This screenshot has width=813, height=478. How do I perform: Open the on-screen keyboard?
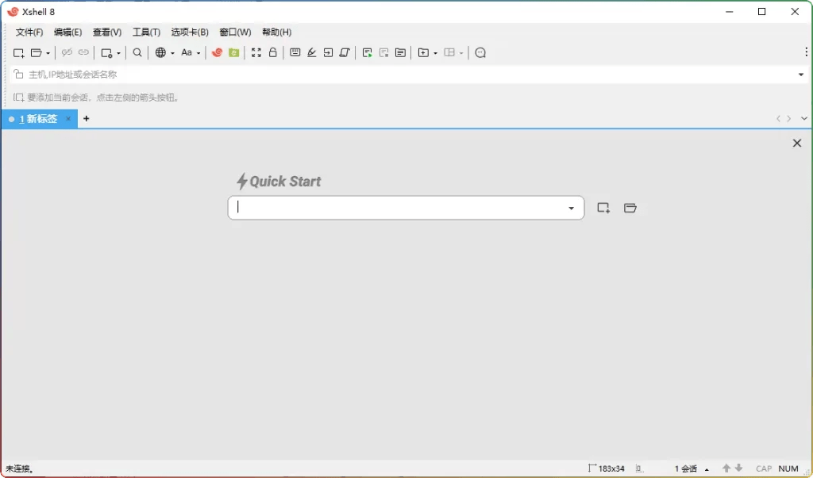pos(295,52)
